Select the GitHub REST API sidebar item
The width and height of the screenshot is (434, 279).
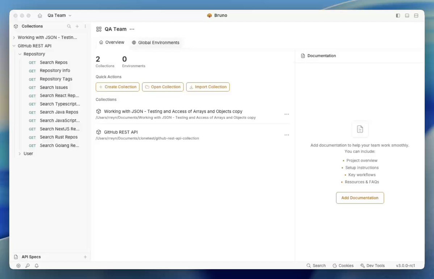point(35,46)
